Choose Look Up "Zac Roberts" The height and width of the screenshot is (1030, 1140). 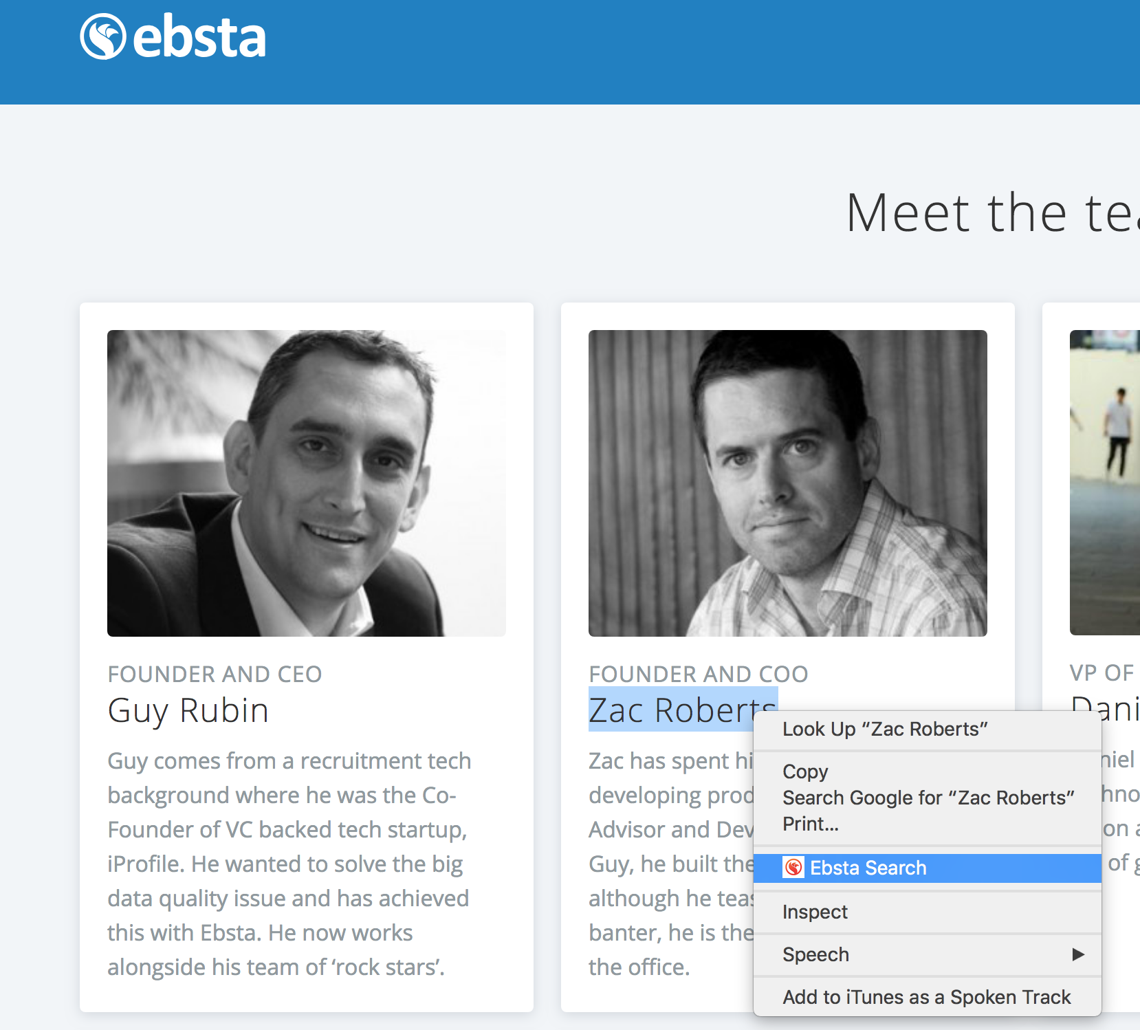884,729
